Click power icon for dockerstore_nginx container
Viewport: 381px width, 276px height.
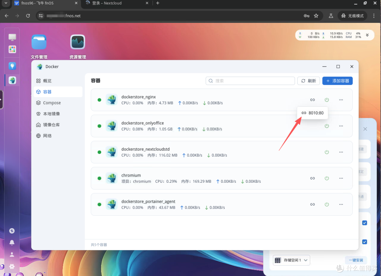tap(327, 100)
